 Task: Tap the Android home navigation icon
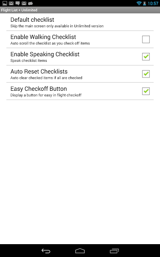point(80,251)
